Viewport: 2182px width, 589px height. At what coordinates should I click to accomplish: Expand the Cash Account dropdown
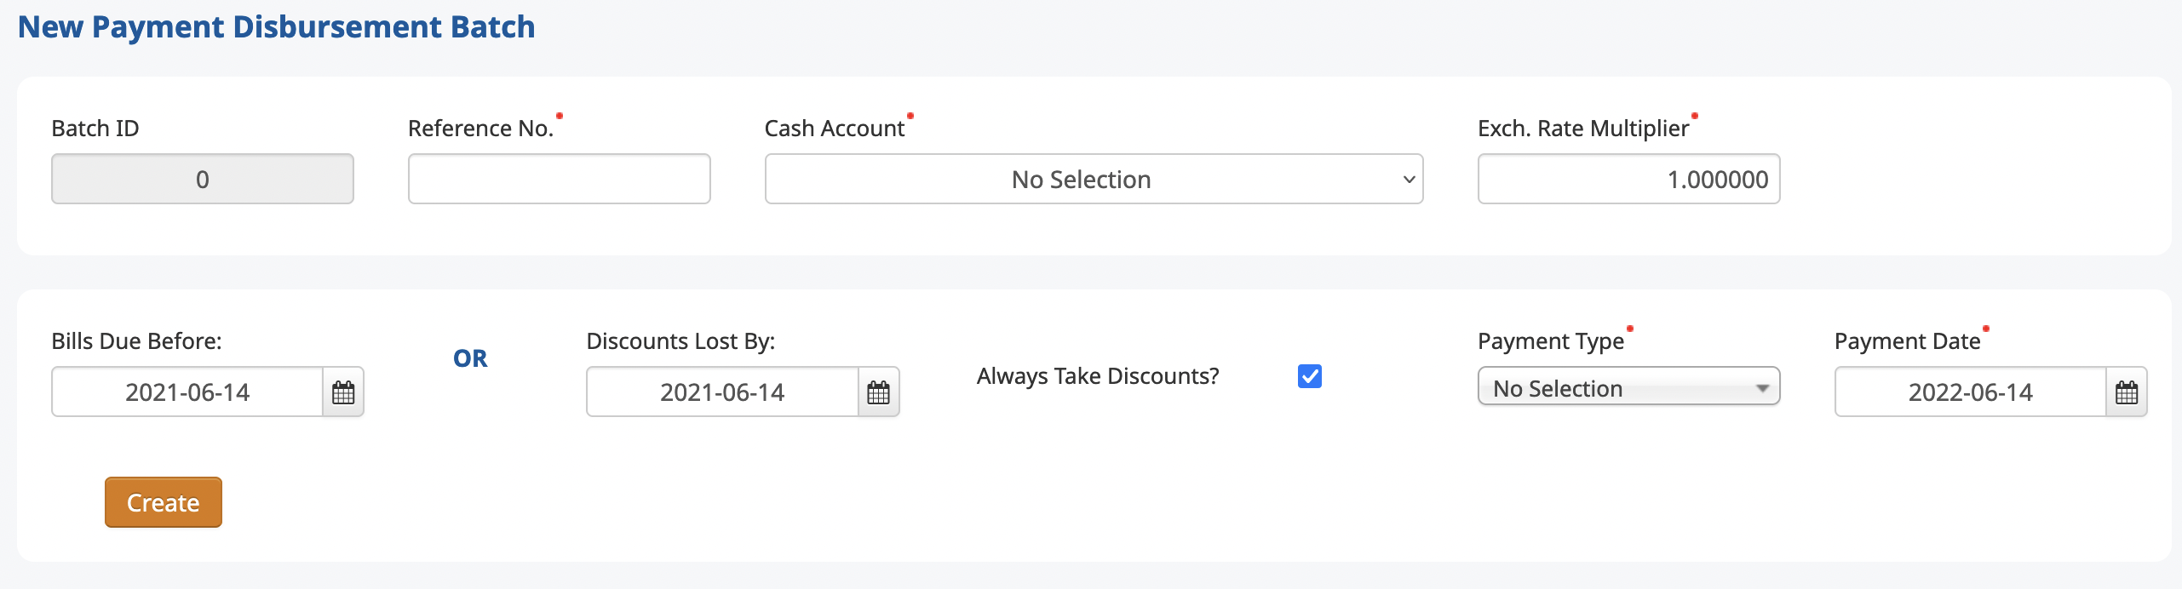point(1094,179)
